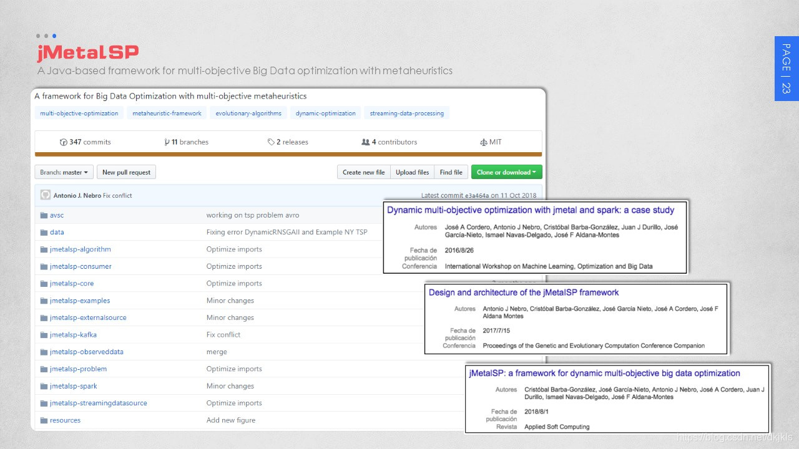The width and height of the screenshot is (799, 449).
Task: Click the avsc folder icon
Action: click(44, 215)
